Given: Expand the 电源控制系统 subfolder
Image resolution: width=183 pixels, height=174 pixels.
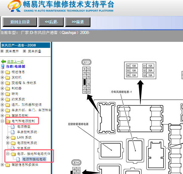Looking at the screenshot, I should pos(8,143).
